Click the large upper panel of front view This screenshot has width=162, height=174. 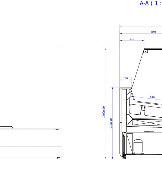point(31,88)
